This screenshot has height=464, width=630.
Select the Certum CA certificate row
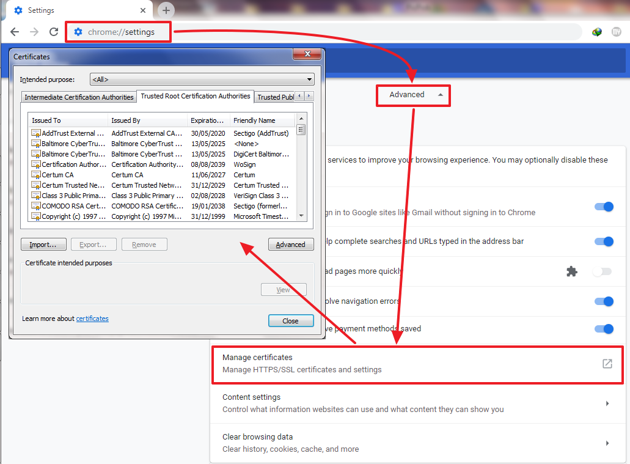pos(161,175)
